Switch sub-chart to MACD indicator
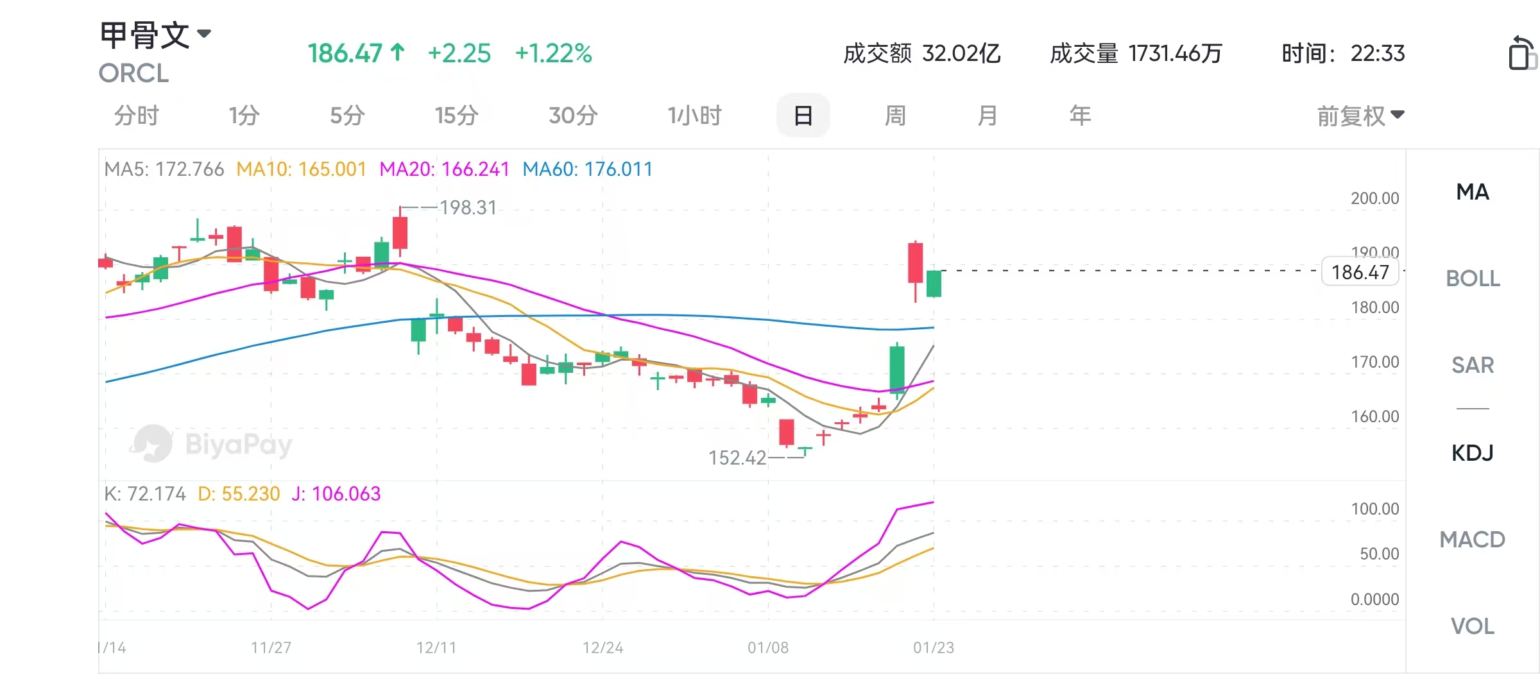The width and height of the screenshot is (1540, 693). click(x=1473, y=540)
